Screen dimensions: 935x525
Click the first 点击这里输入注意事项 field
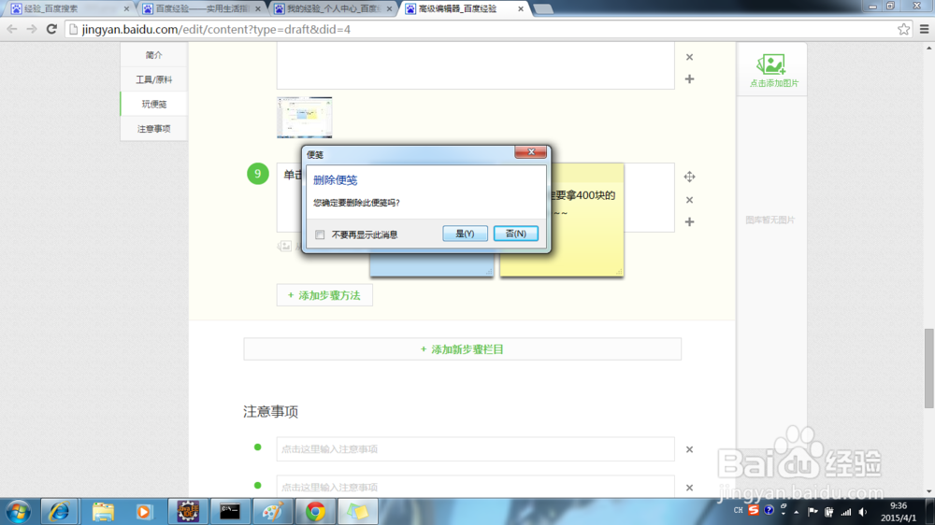point(475,449)
